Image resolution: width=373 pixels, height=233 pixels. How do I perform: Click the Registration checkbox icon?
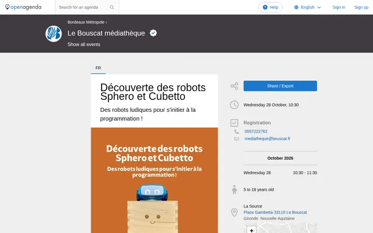tap(234, 123)
